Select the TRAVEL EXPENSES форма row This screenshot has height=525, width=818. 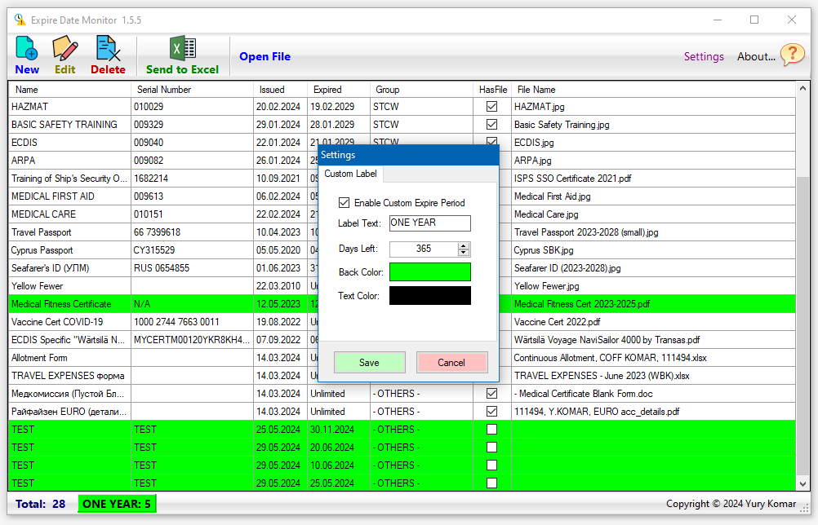pos(402,376)
